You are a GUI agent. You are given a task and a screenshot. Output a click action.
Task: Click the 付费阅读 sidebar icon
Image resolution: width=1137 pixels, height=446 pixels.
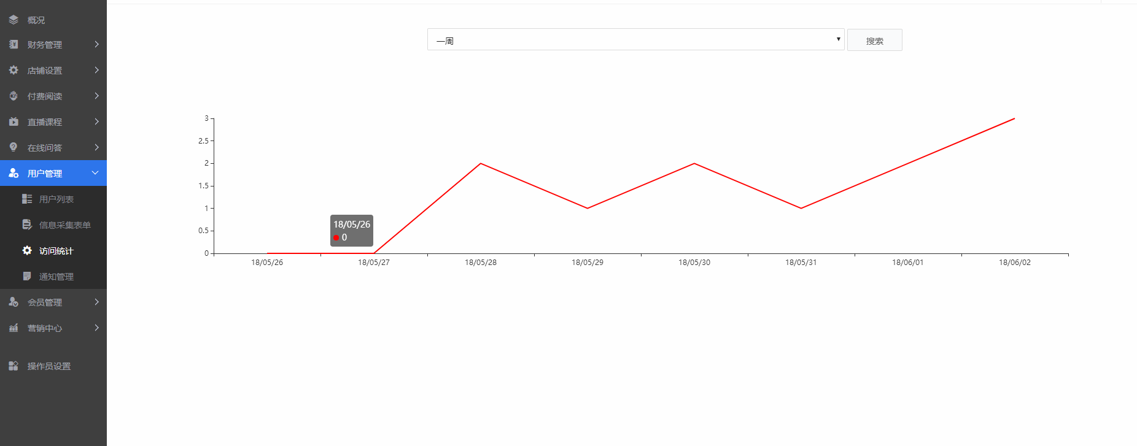[x=14, y=96]
